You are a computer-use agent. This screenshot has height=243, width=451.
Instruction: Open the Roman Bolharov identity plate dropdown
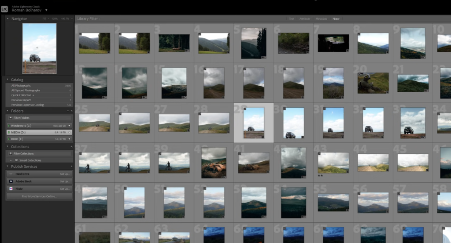[46, 10]
